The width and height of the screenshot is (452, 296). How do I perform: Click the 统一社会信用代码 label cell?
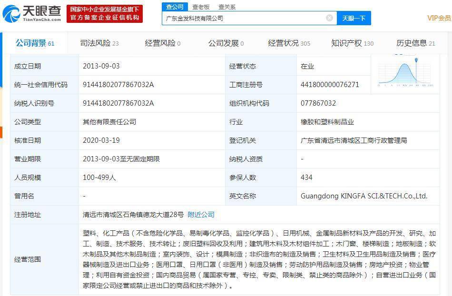point(44,85)
